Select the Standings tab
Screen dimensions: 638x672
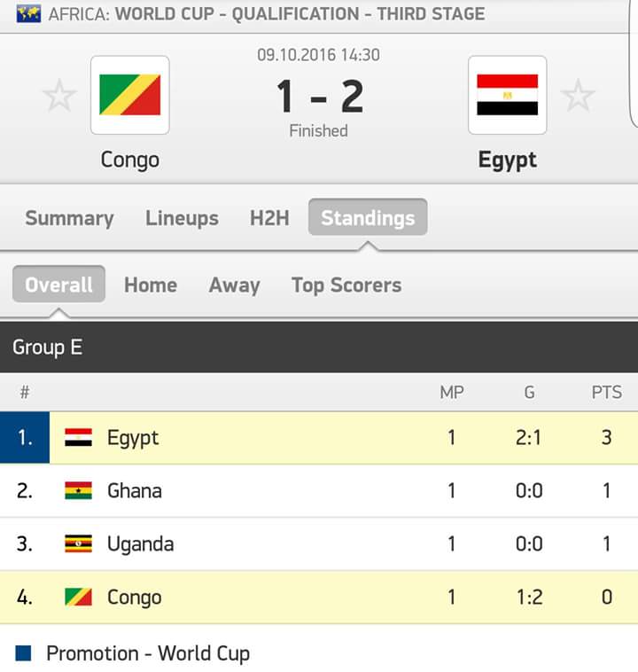click(x=368, y=217)
